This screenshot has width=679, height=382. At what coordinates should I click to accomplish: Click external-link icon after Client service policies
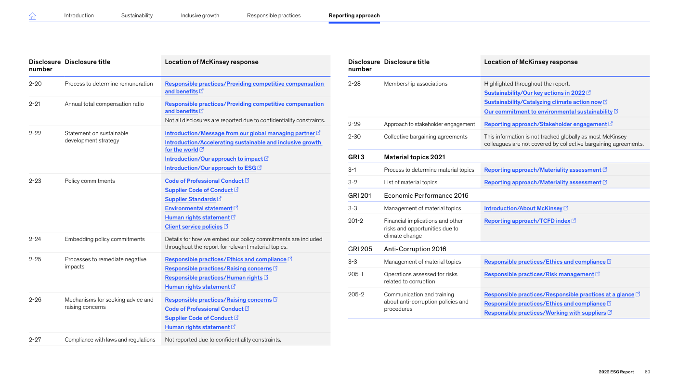pos(226,226)
